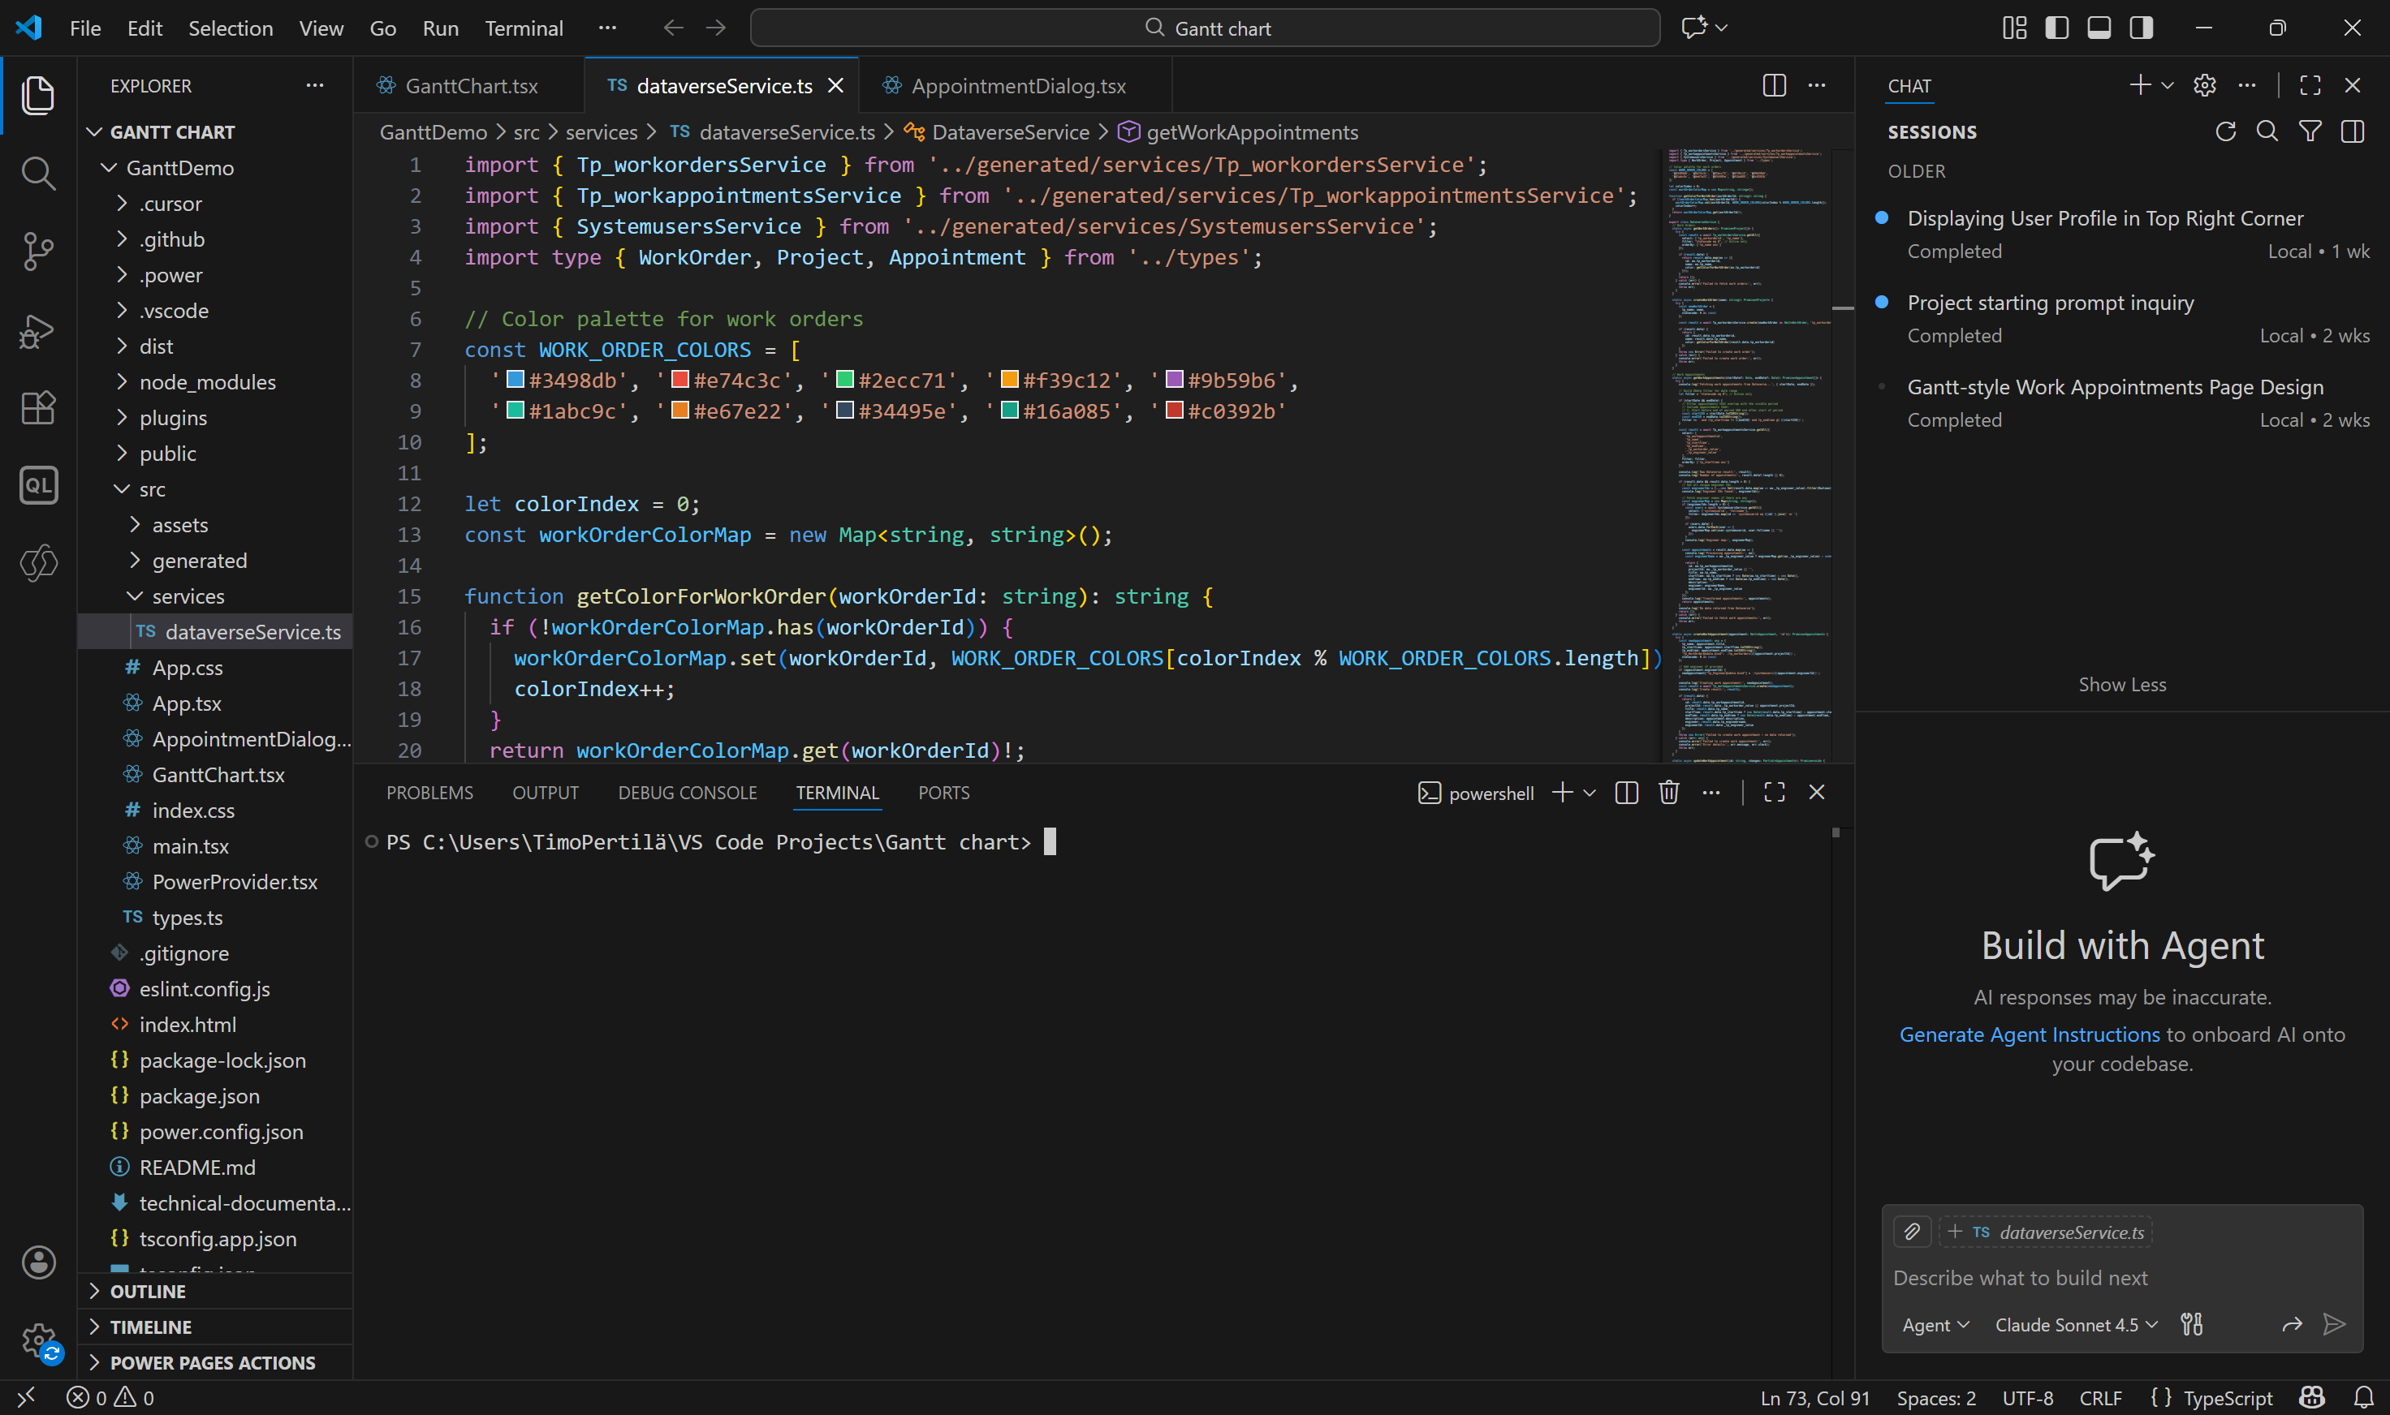Click Generate Agent Instructions link
This screenshot has height=1415, width=2390.
click(x=2029, y=1034)
